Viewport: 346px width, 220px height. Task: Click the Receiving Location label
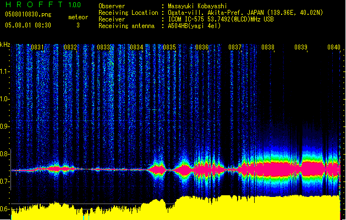pyautogui.click(x=128, y=13)
